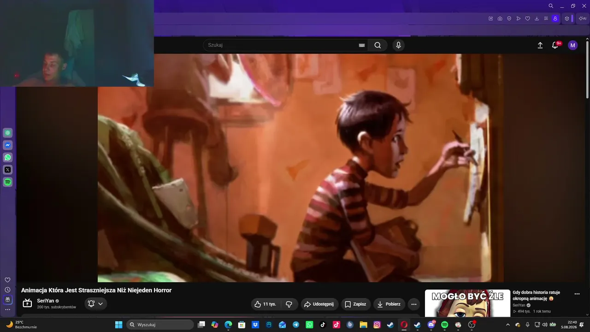The width and height of the screenshot is (590, 332).
Task: Open Opera easy setup sliders icon
Action: tap(546, 18)
